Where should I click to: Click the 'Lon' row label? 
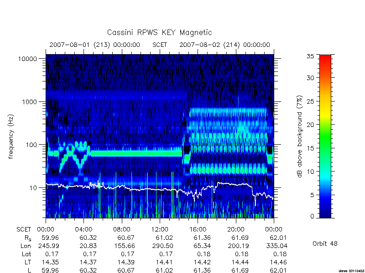[x=26, y=246]
